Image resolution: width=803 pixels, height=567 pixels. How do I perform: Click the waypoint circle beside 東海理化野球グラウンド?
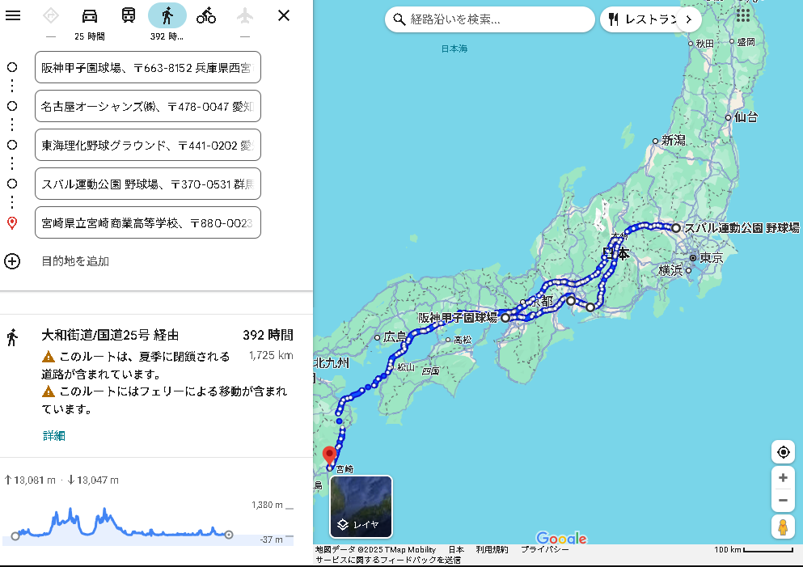pos(12,145)
